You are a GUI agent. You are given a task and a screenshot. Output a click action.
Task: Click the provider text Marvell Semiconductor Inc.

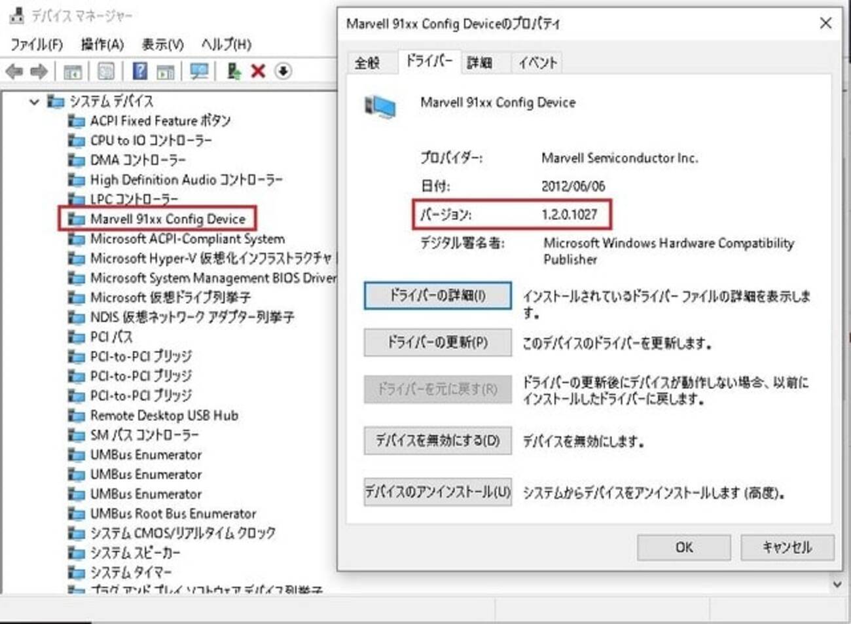620,158
